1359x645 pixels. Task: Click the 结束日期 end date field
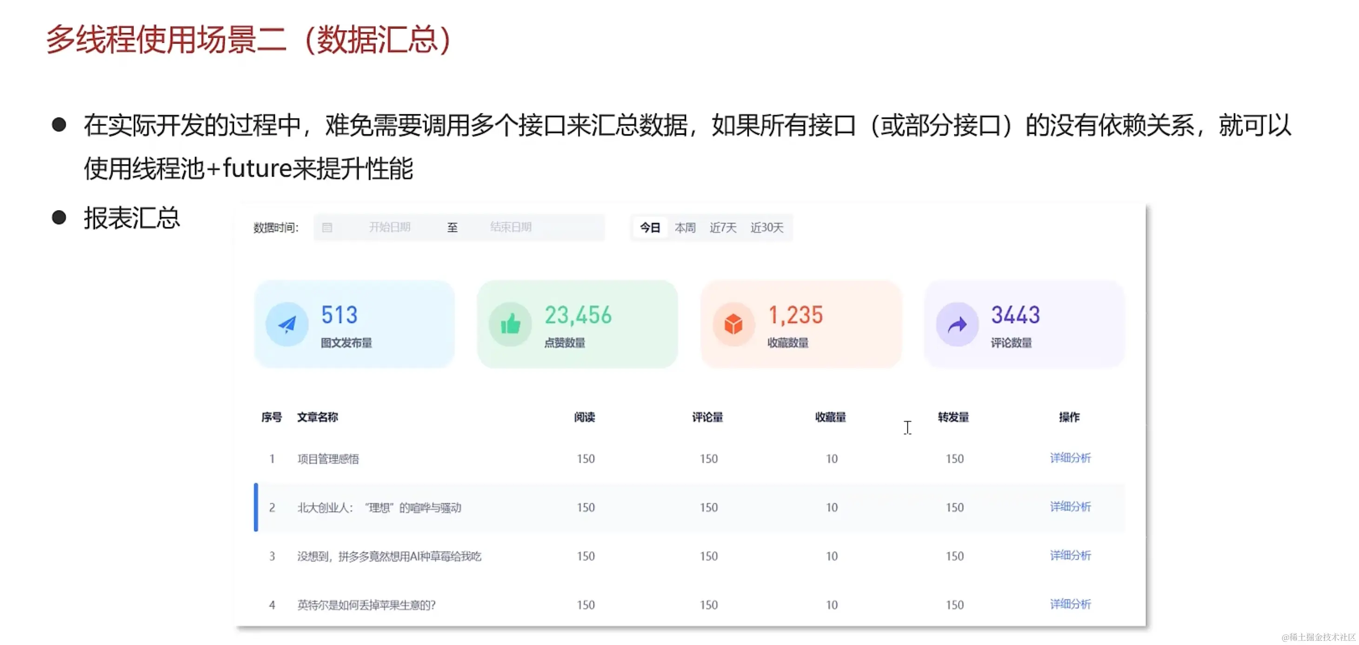[x=511, y=227]
